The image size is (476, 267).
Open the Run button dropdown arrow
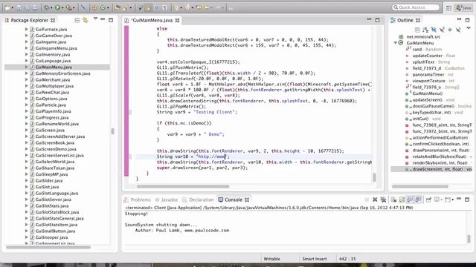coord(62,8)
